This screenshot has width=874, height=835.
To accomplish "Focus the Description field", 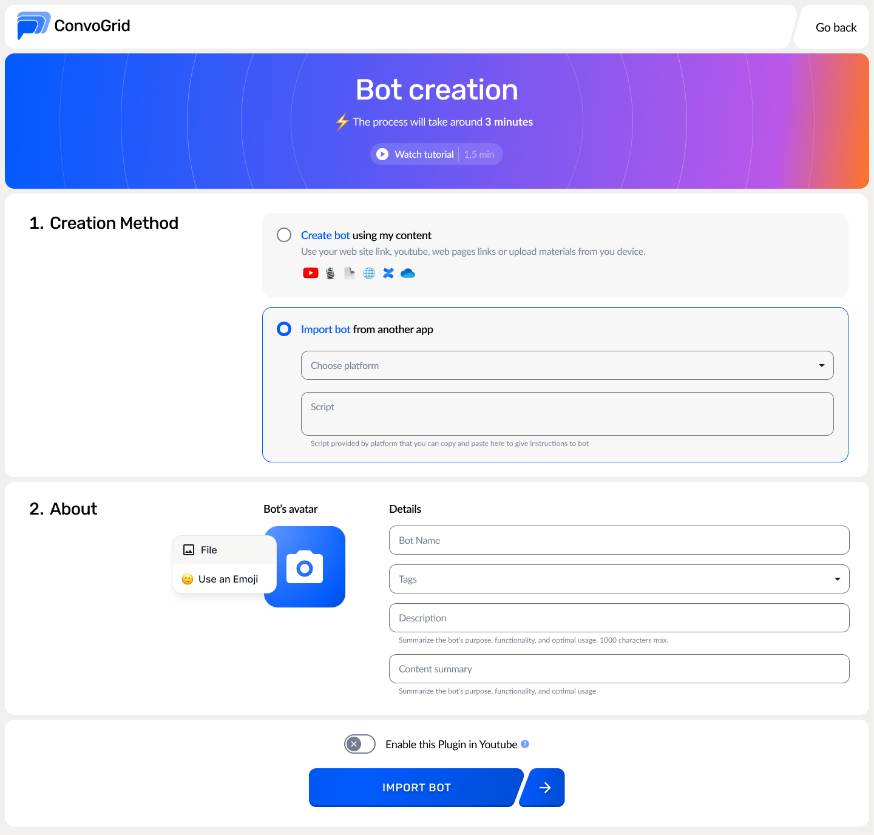I will (619, 618).
